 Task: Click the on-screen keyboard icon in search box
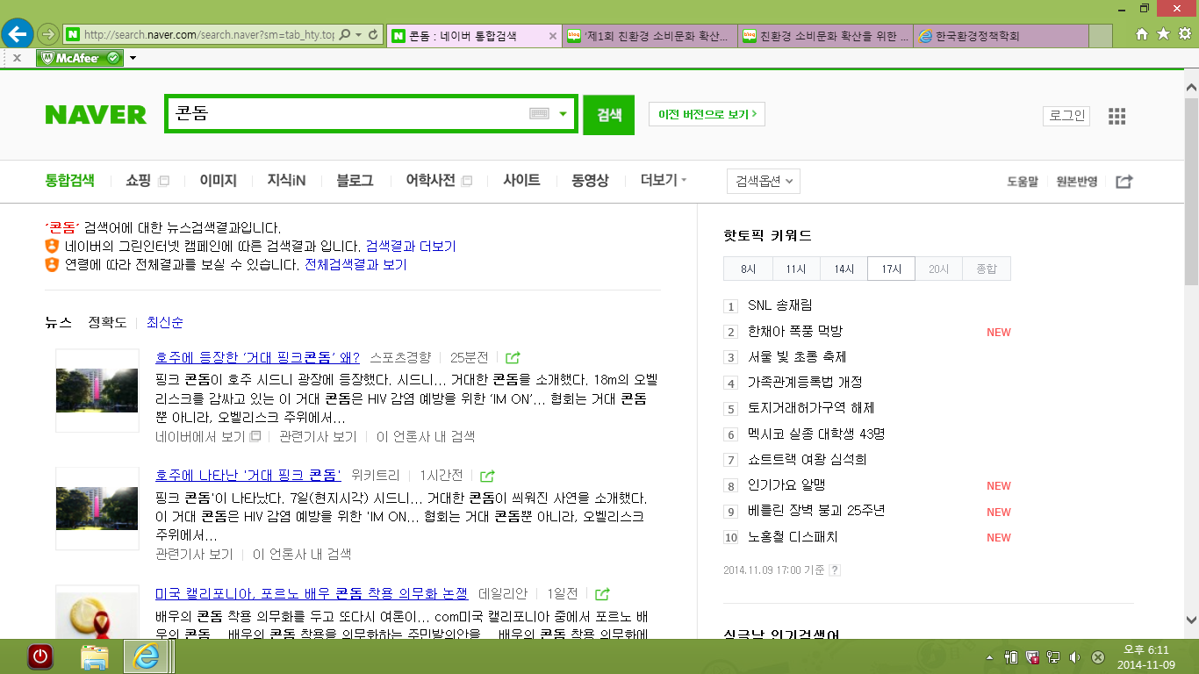coord(539,114)
